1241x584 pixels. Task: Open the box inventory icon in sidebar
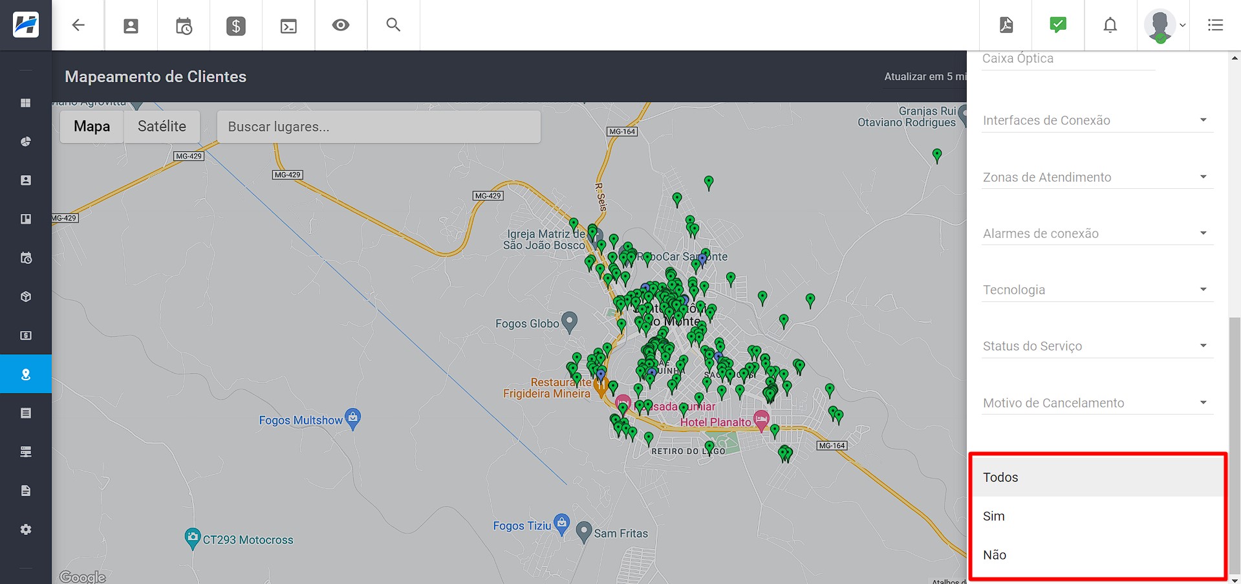click(26, 297)
